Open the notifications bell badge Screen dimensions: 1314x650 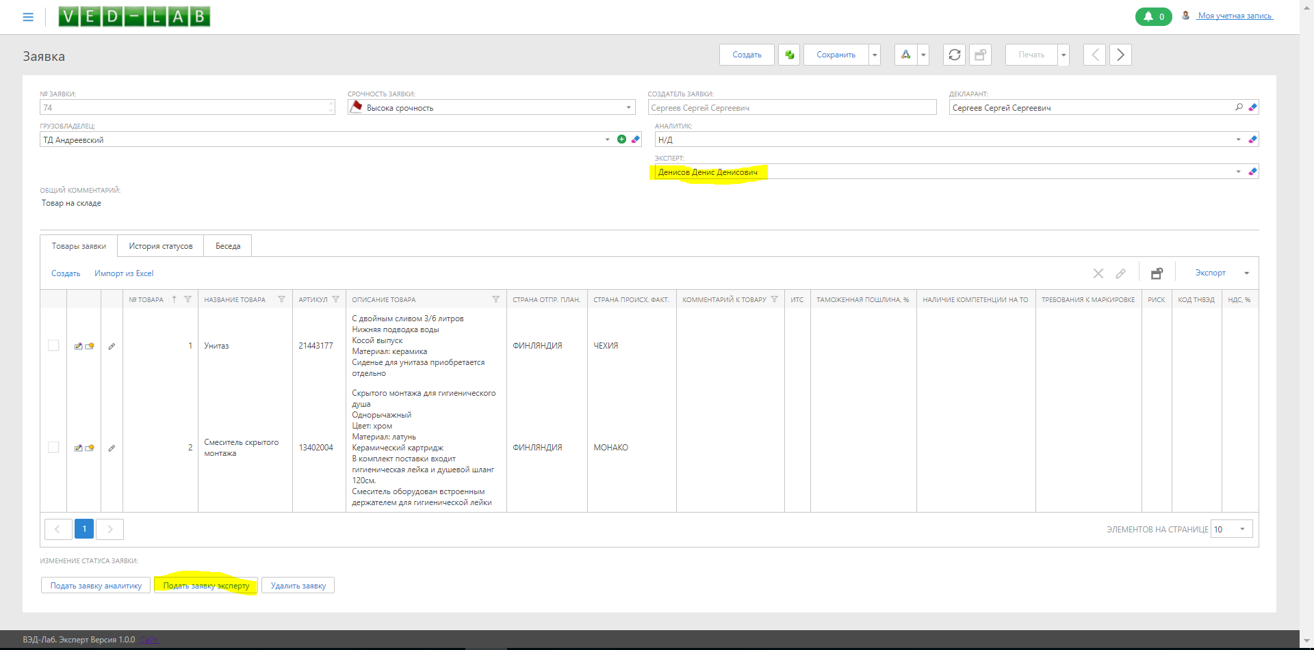click(x=1154, y=16)
